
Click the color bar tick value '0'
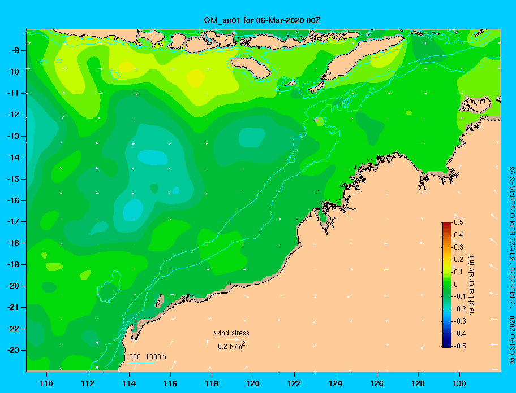(456, 285)
